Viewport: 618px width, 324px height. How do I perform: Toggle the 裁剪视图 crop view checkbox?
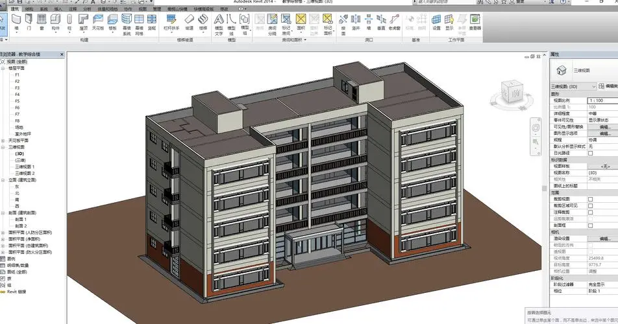[x=590, y=200]
